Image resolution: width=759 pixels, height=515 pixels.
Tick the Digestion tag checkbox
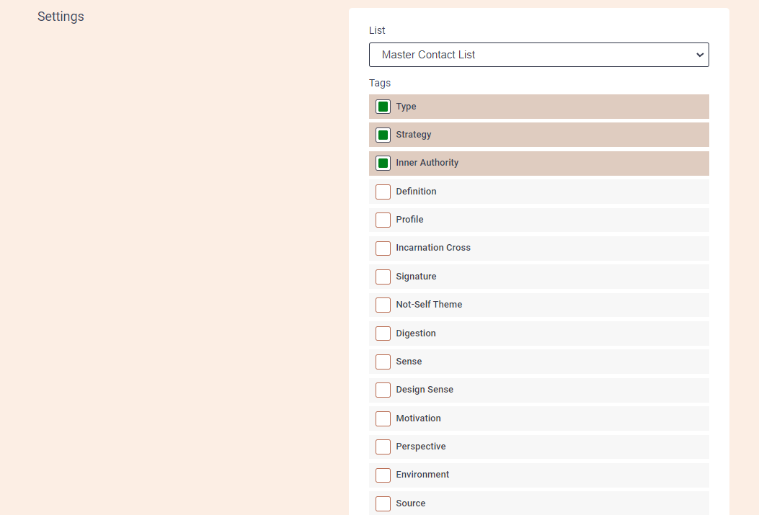tap(383, 333)
